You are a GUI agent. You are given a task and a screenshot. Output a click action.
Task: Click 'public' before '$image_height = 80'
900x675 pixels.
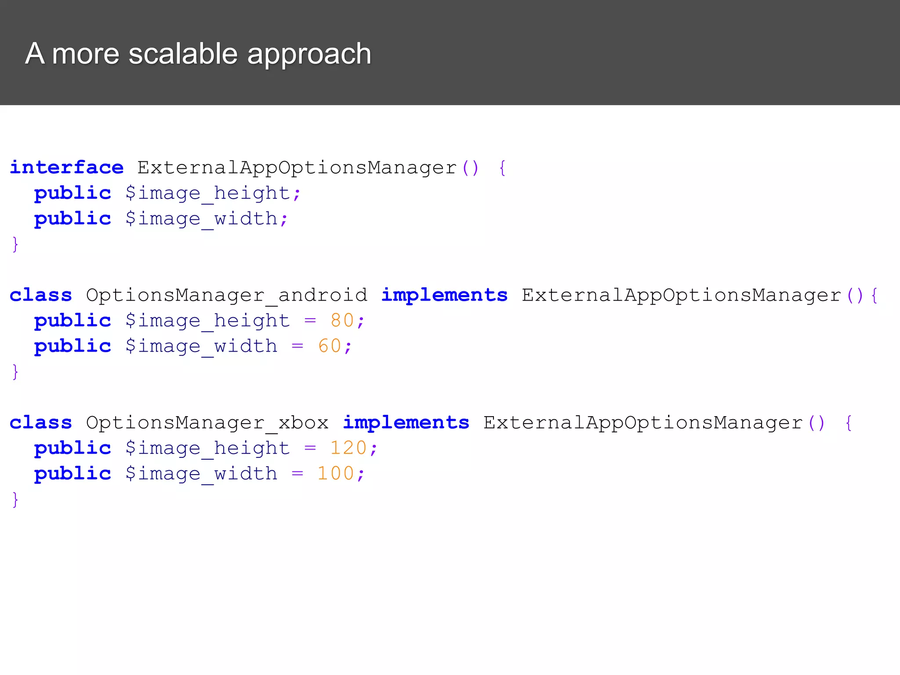click(x=73, y=321)
